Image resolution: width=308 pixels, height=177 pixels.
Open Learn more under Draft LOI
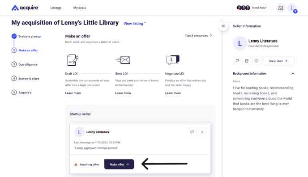[x=73, y=93]
